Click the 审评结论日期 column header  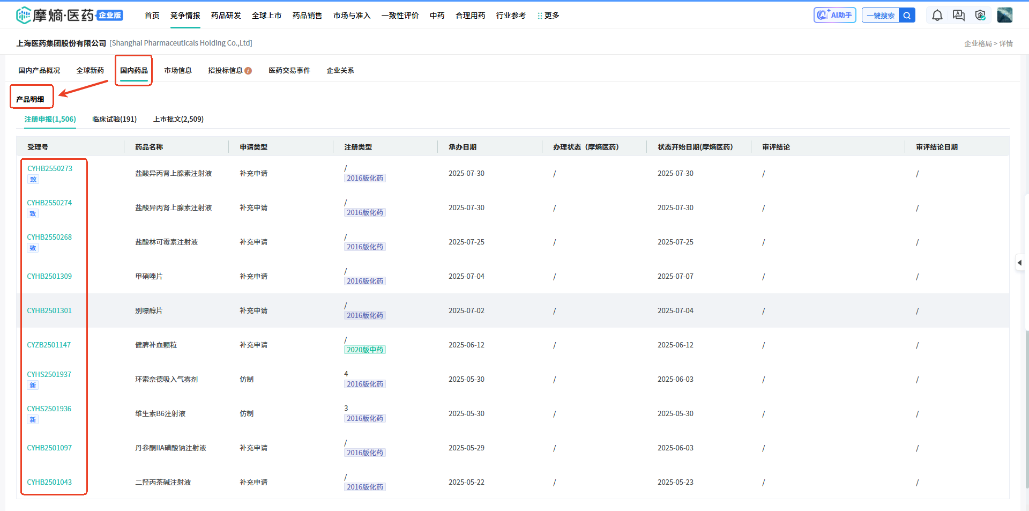click(937, 147)
